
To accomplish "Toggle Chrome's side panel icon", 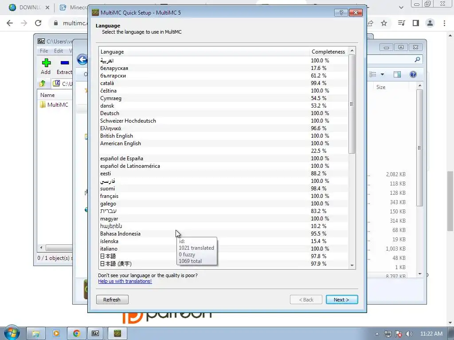I will click(416, 23).
